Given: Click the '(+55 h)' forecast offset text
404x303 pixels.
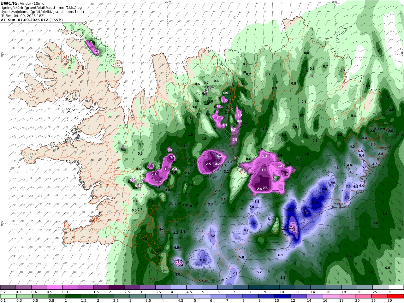Looking at the screenshot, I should coord(56,20).
